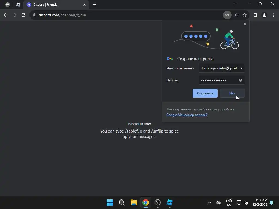279x209 pixels.
Task: Open a new browser tab
Action: pyautogui.click(x=95, y=5)
